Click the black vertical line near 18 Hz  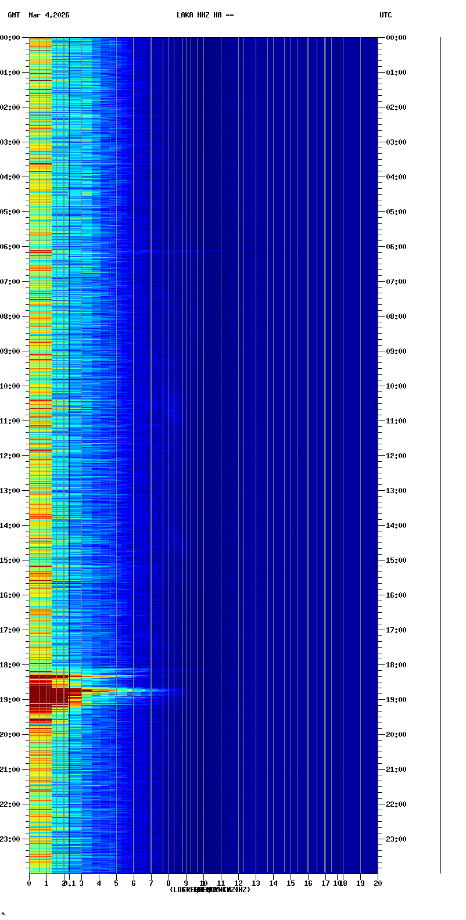(337, 453)
